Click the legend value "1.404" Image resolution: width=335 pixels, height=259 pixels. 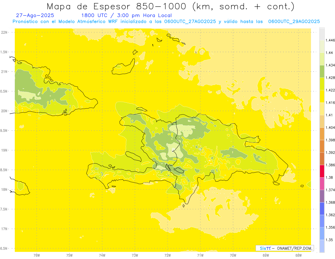point(330,127)
